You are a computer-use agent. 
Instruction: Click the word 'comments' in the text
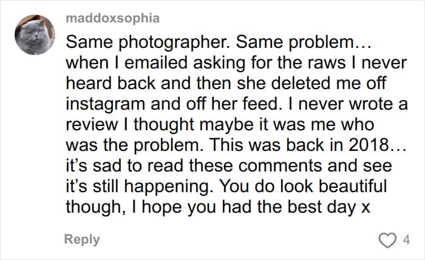tap(280, 165)
